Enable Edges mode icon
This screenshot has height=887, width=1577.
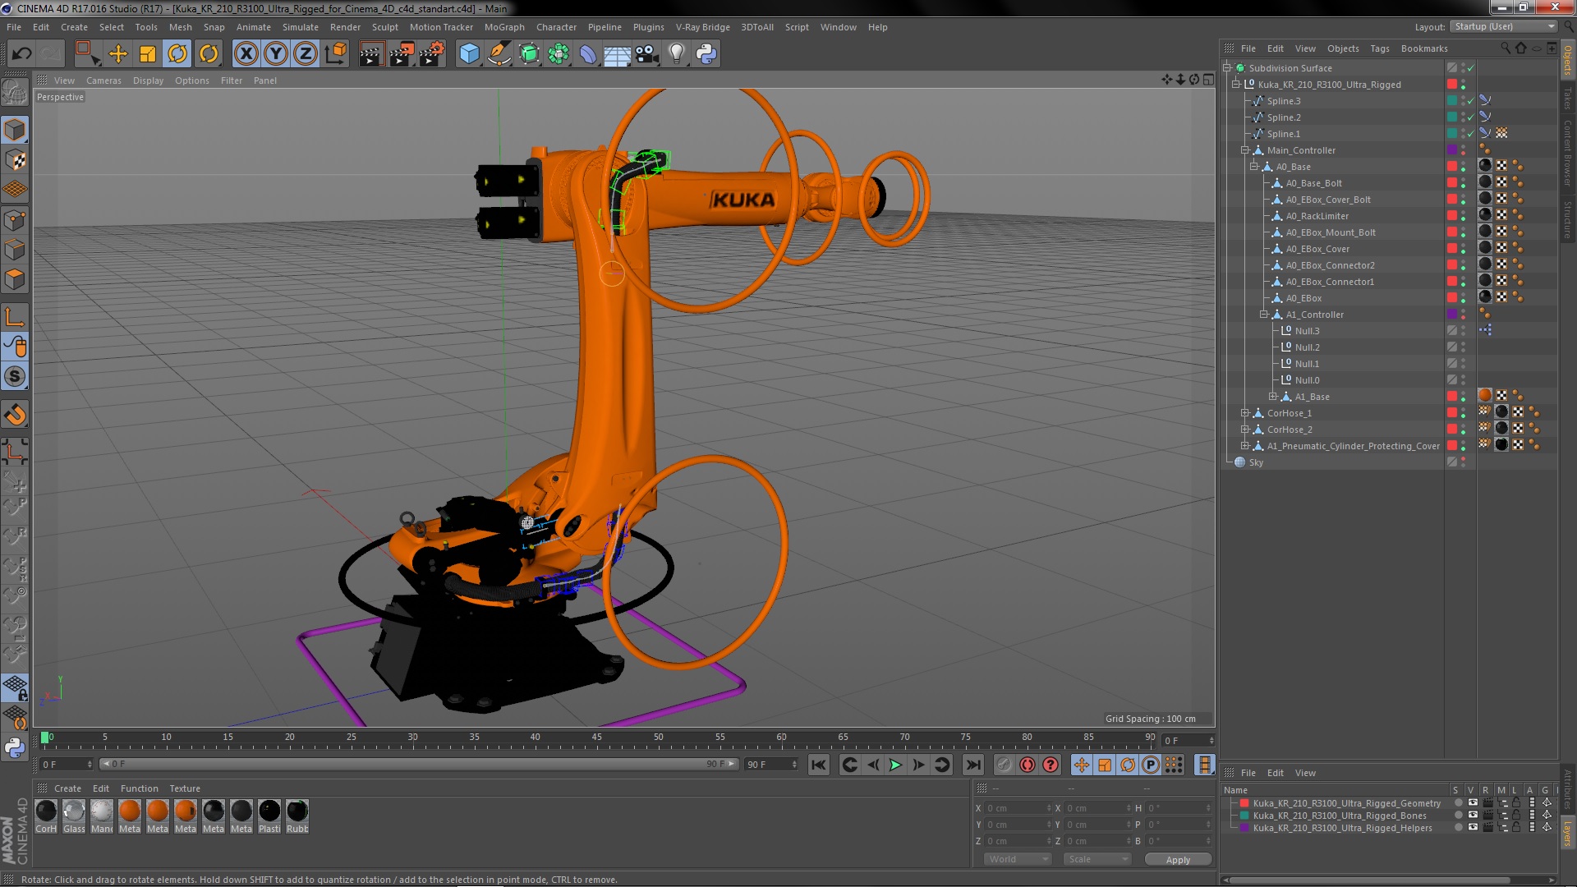[15, 250]
